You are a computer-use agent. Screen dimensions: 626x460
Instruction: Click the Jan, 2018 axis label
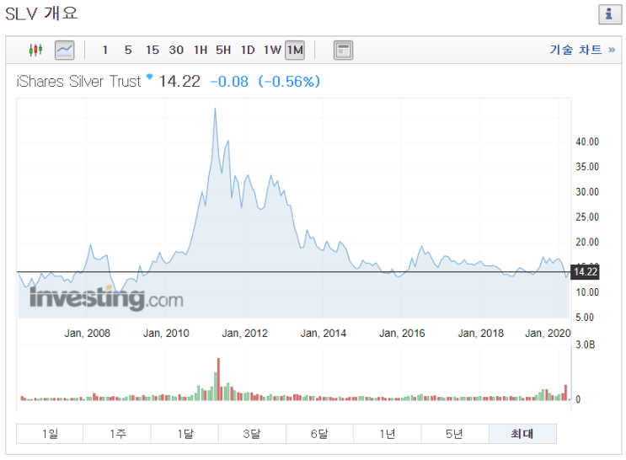(x=481, y=333)
